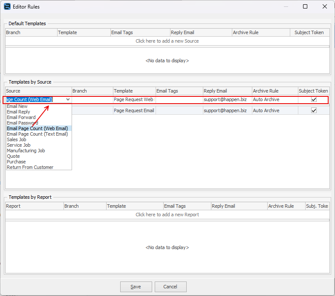Select Email New from the source list
Image resolution: width=335 pixels, height=296 pixels.
[x=39, y=106]
